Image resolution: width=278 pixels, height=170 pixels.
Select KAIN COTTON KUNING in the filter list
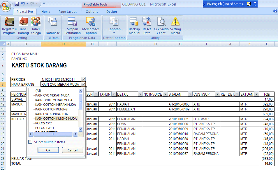pyautogui.click(x=51, y=109)
